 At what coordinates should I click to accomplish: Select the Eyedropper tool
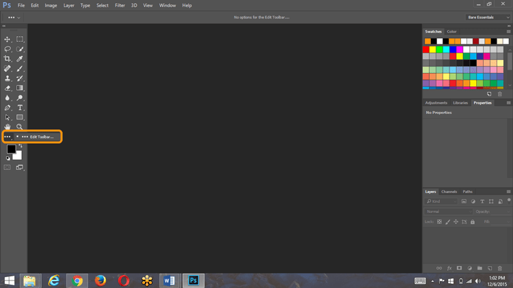click(x=20, y=59)
